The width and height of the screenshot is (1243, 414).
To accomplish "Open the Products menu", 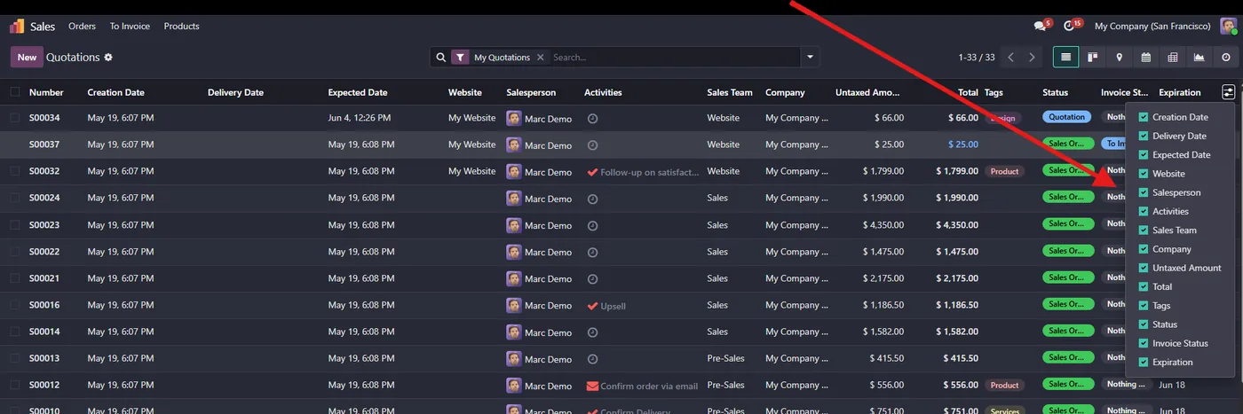I will pyautogui.click(x=181, y=27).
